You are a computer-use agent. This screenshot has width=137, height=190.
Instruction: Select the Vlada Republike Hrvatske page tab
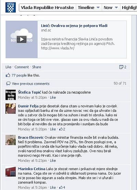47,8
